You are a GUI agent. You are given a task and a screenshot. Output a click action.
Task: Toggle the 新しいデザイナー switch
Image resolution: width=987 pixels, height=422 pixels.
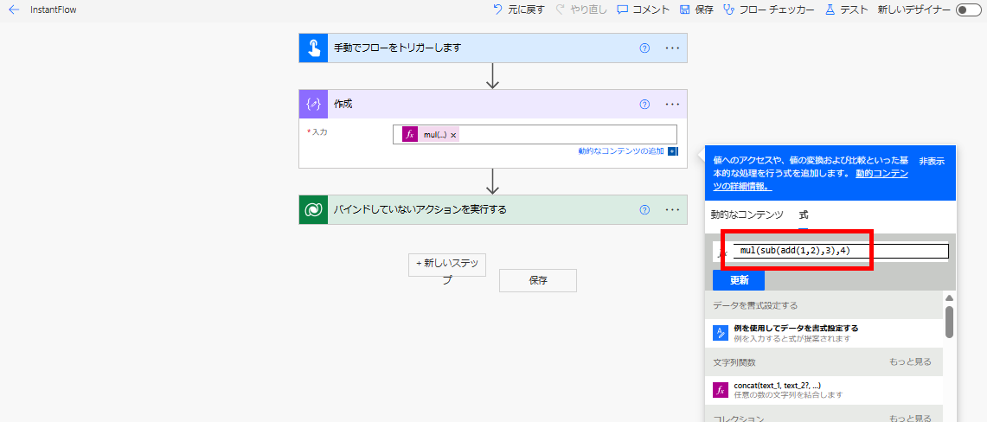point(967,10)
